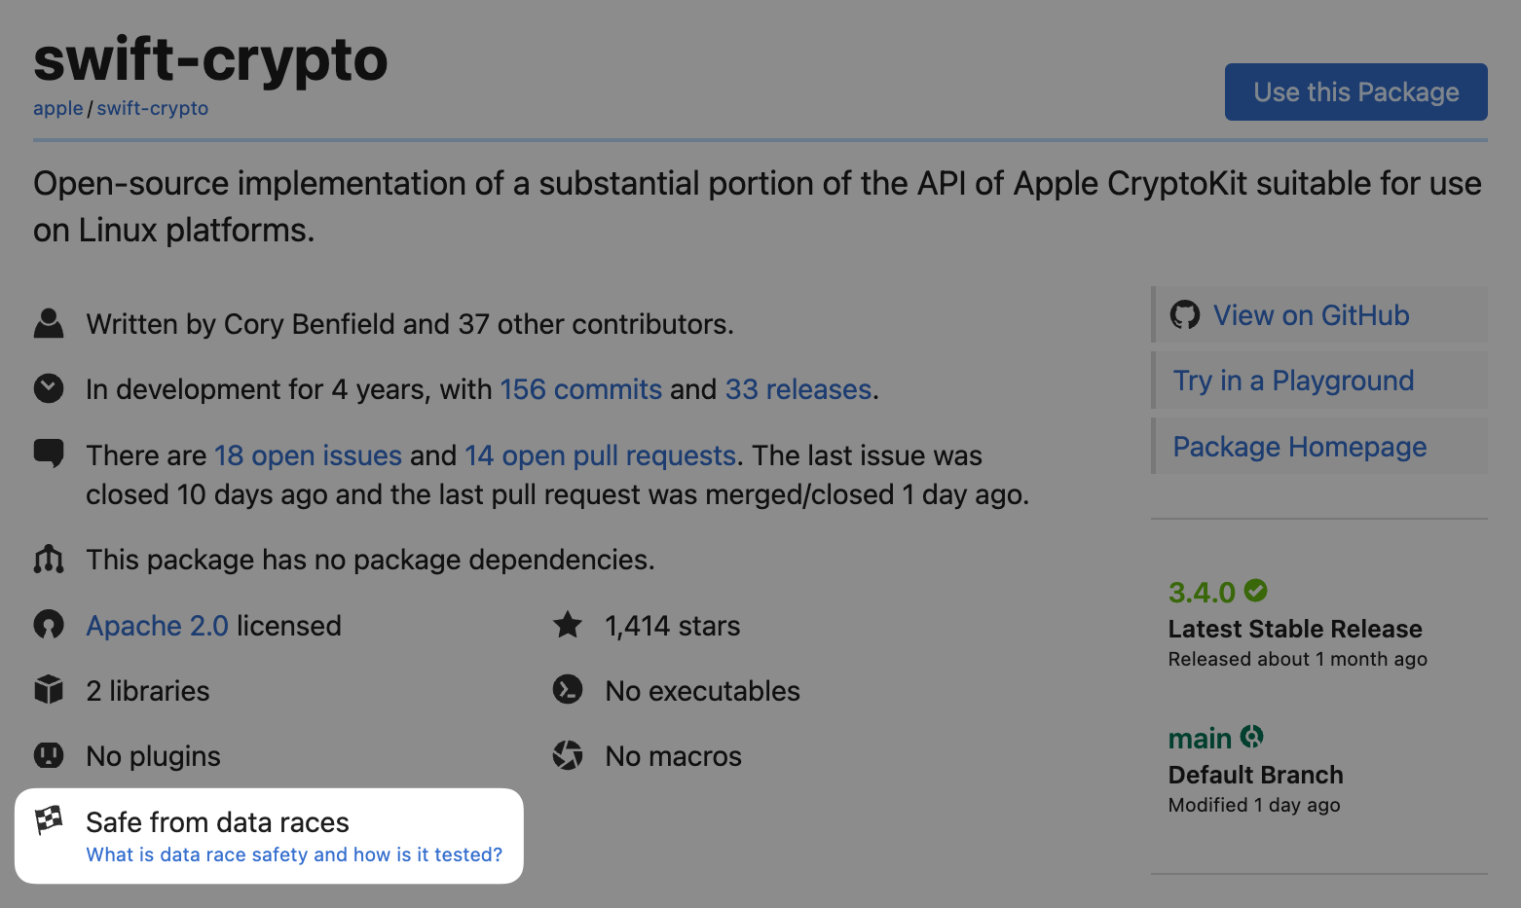
Task: Click the cube icon beside 2 libraries
Action: (x=49, y=690)
